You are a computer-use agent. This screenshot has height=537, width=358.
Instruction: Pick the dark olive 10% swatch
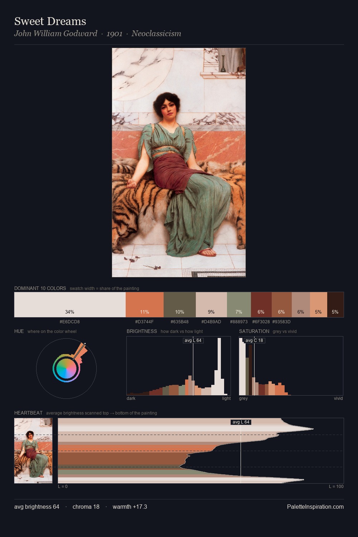point(180,305)
